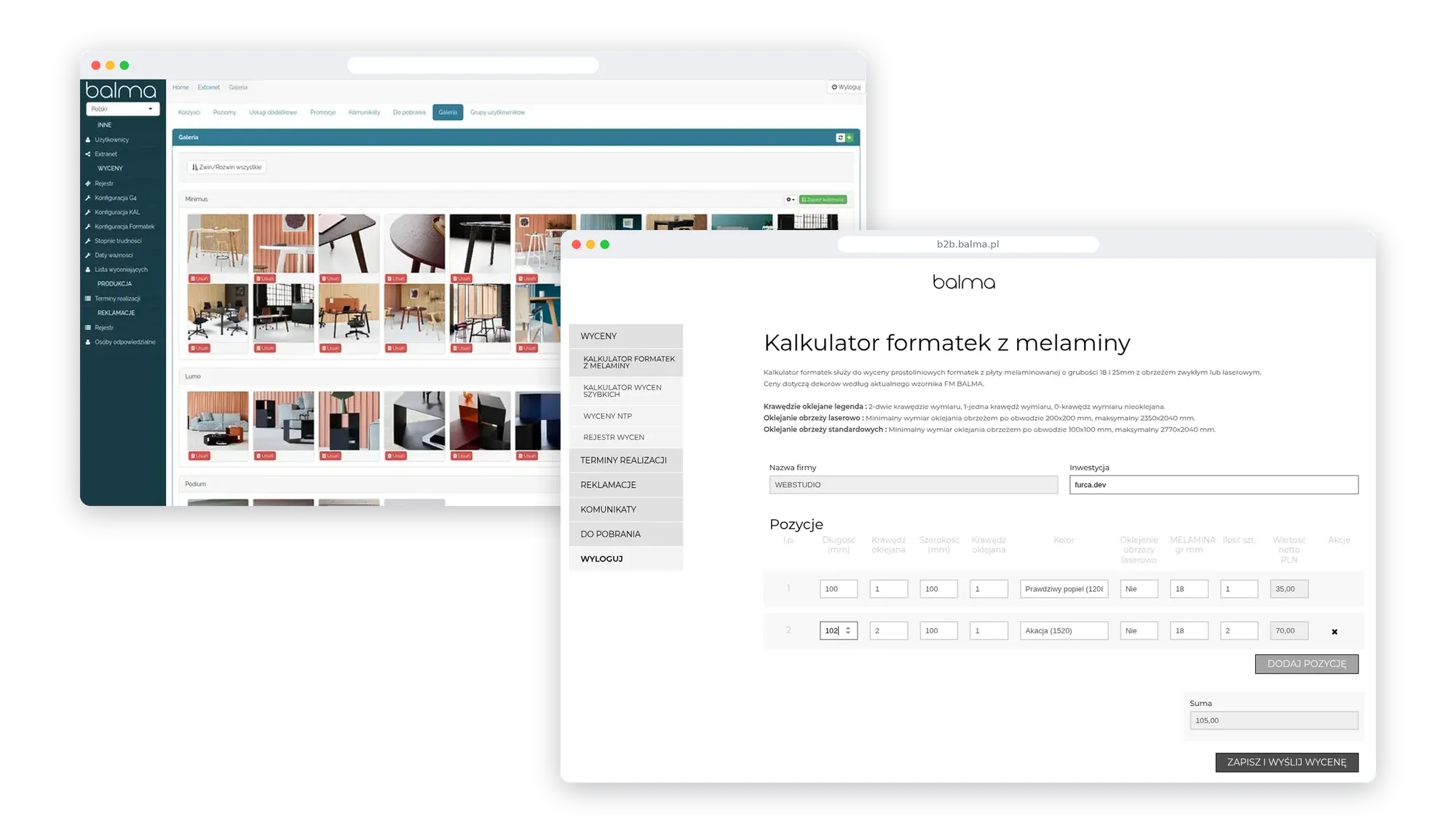Click Zapisz i wyślij wycenę button
Viewport: 1456px width, 819px height.
coord(1287,762)
